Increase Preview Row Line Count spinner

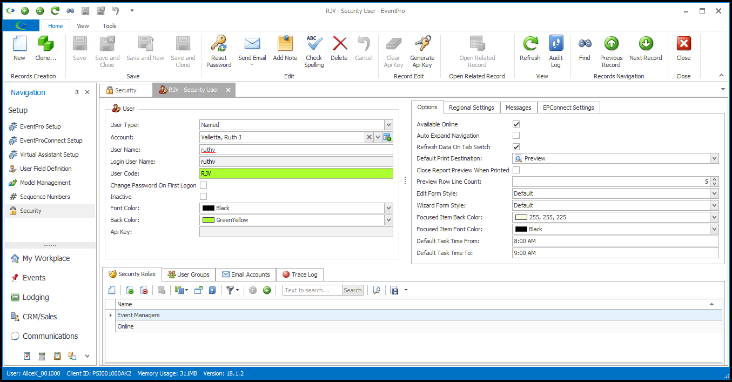(x=715, y=179)
